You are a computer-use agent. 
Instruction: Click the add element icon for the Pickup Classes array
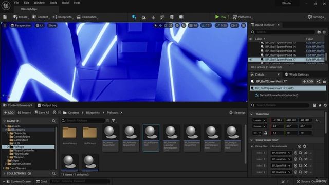pos(299,146)
